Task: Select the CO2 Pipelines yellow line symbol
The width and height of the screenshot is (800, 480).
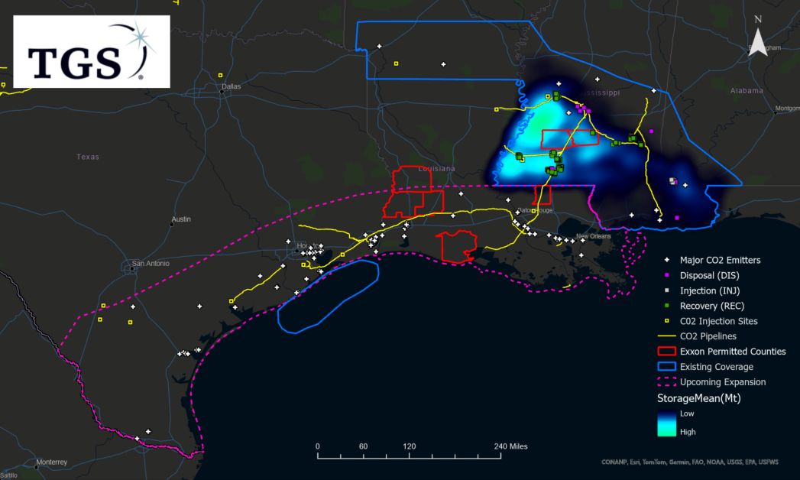Action: click(667, 336)
